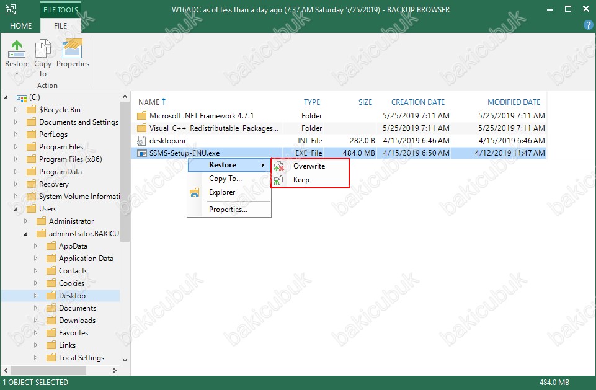The width and height of the screenshot is (596, 390).
Task: Collapse the Users tree node
Action: coord(16,209)
